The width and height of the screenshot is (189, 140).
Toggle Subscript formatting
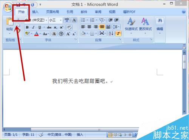(55, 27)
